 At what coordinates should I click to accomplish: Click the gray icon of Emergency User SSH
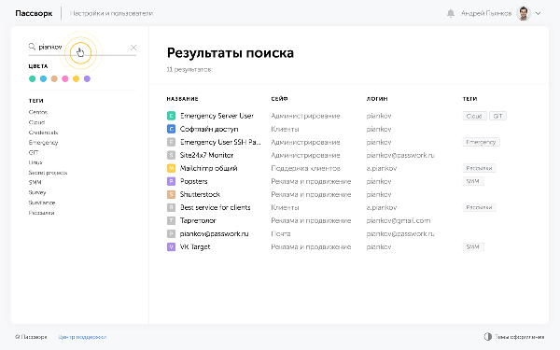pos(171,142)
